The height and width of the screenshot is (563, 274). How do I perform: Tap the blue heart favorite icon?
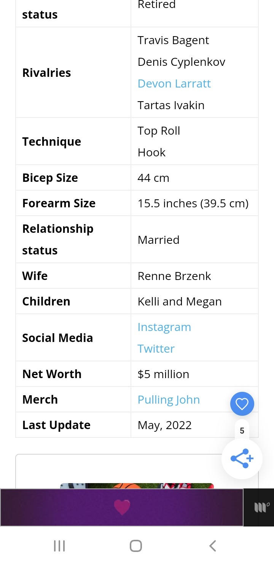tap(242, 404)
